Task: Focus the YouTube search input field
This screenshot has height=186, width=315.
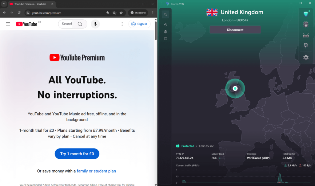Action: tap(66, 24)
